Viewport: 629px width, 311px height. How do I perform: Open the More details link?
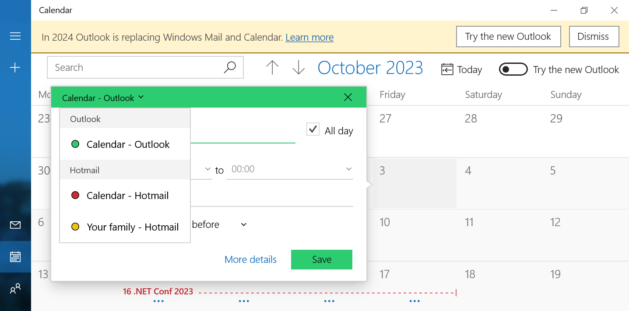pos(250,259)
